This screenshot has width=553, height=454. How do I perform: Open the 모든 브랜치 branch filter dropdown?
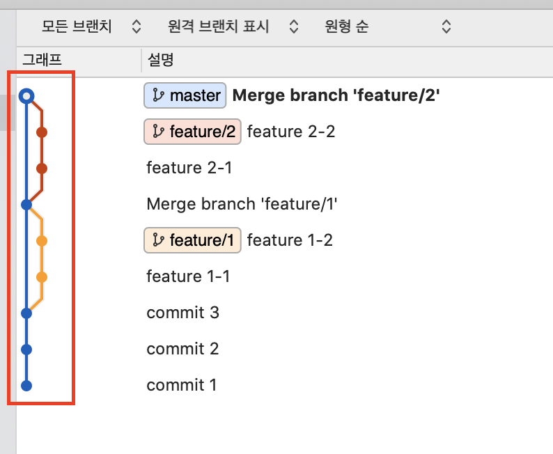pyautogui.click(x=91, y=26)
